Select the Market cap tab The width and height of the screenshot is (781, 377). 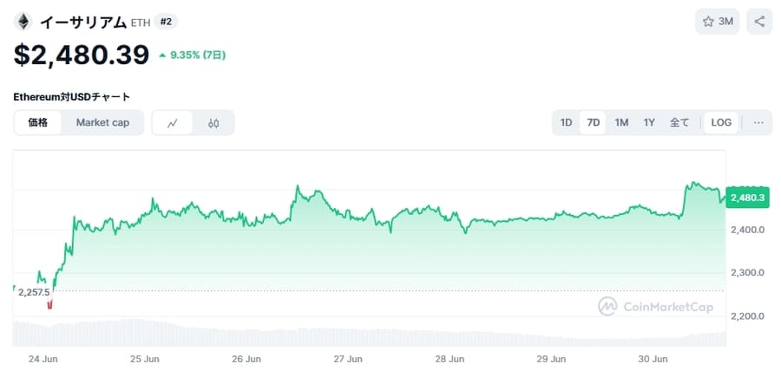[x=102, y=122]
